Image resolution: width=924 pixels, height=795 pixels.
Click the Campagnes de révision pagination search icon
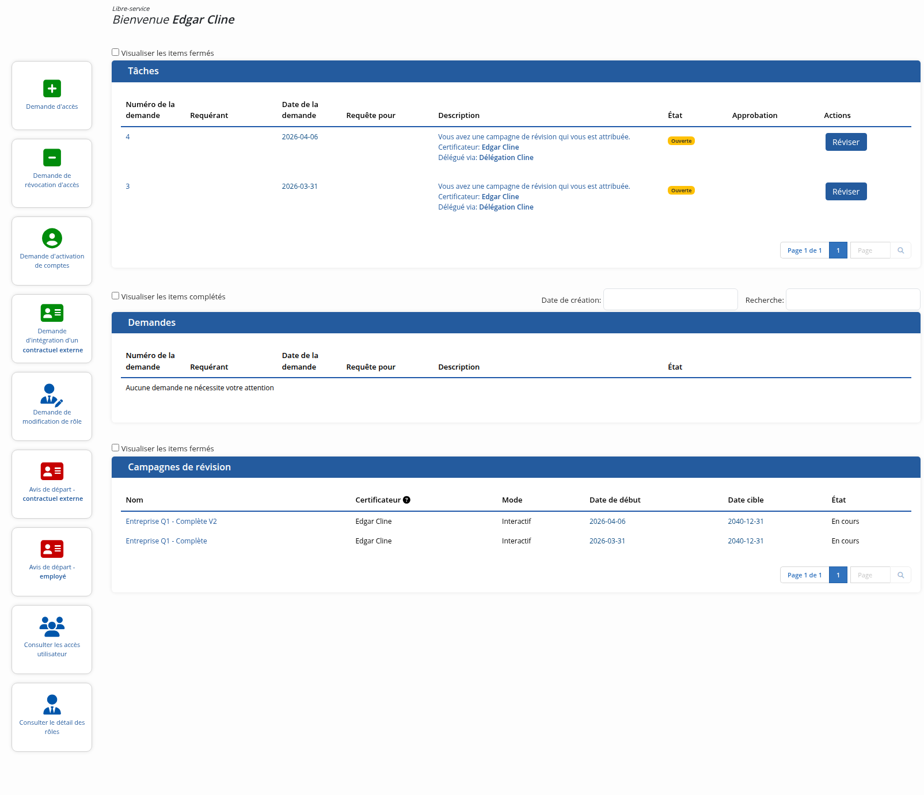point(901,575)
